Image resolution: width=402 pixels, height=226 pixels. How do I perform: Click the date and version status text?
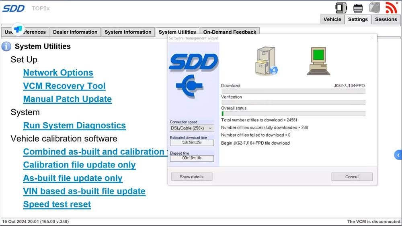(35, 222)
